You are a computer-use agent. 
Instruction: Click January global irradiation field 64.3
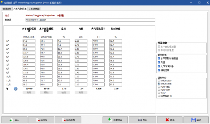(29, 41)
